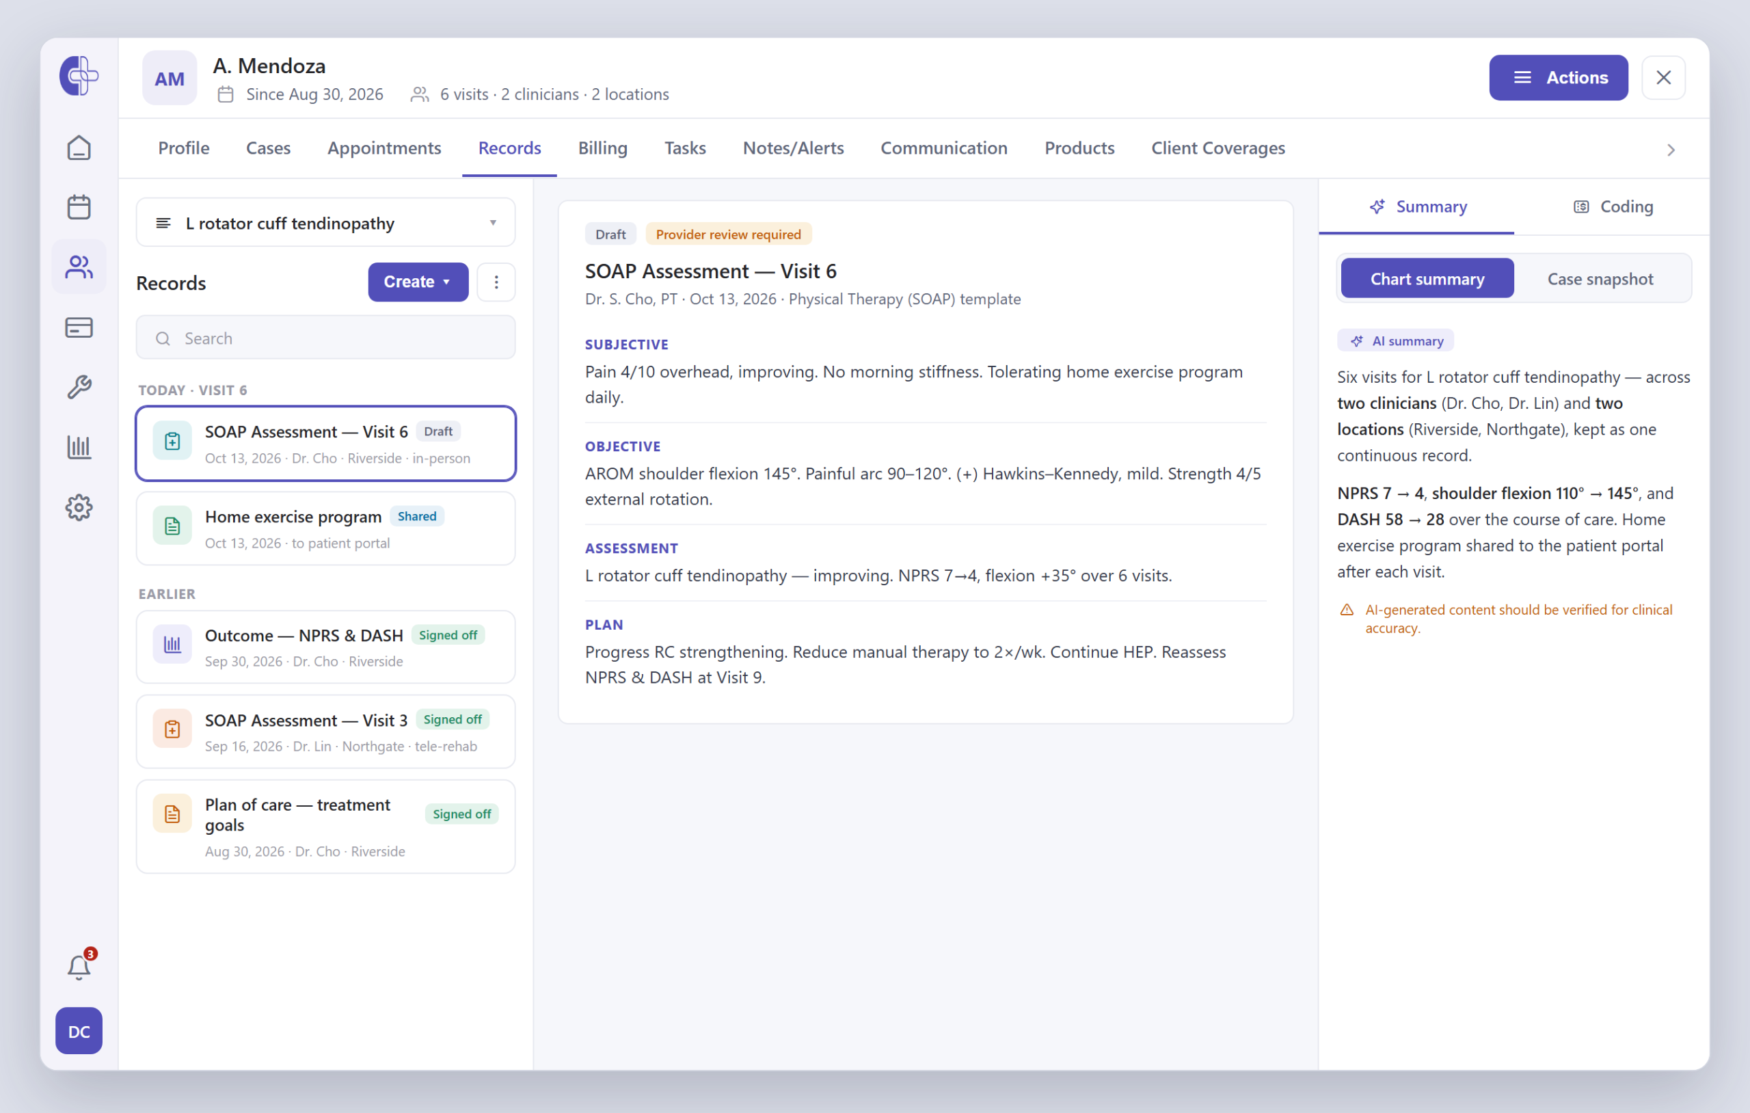This screenshot has height=1113, width=1750.
Task: Open the Notes/Alerts tab
Action: pos(793,148)
